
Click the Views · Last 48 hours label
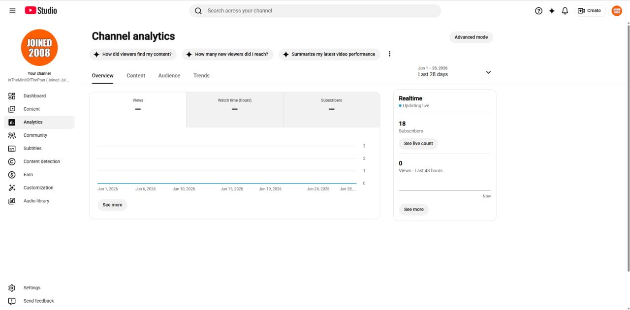pyautogui.click(x=420, y=171)
